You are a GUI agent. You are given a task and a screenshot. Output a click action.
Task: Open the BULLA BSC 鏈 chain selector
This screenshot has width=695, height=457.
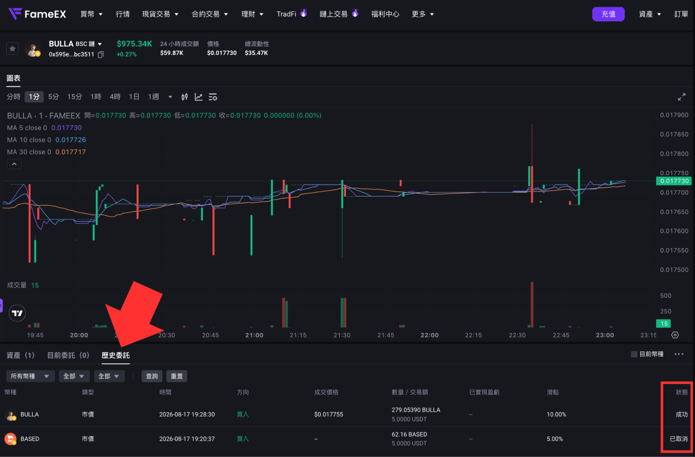pos(75,44)
